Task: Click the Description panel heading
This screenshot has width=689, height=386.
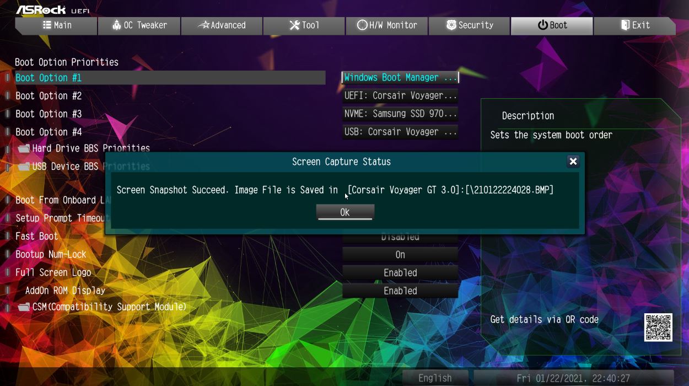Action: 528,116
